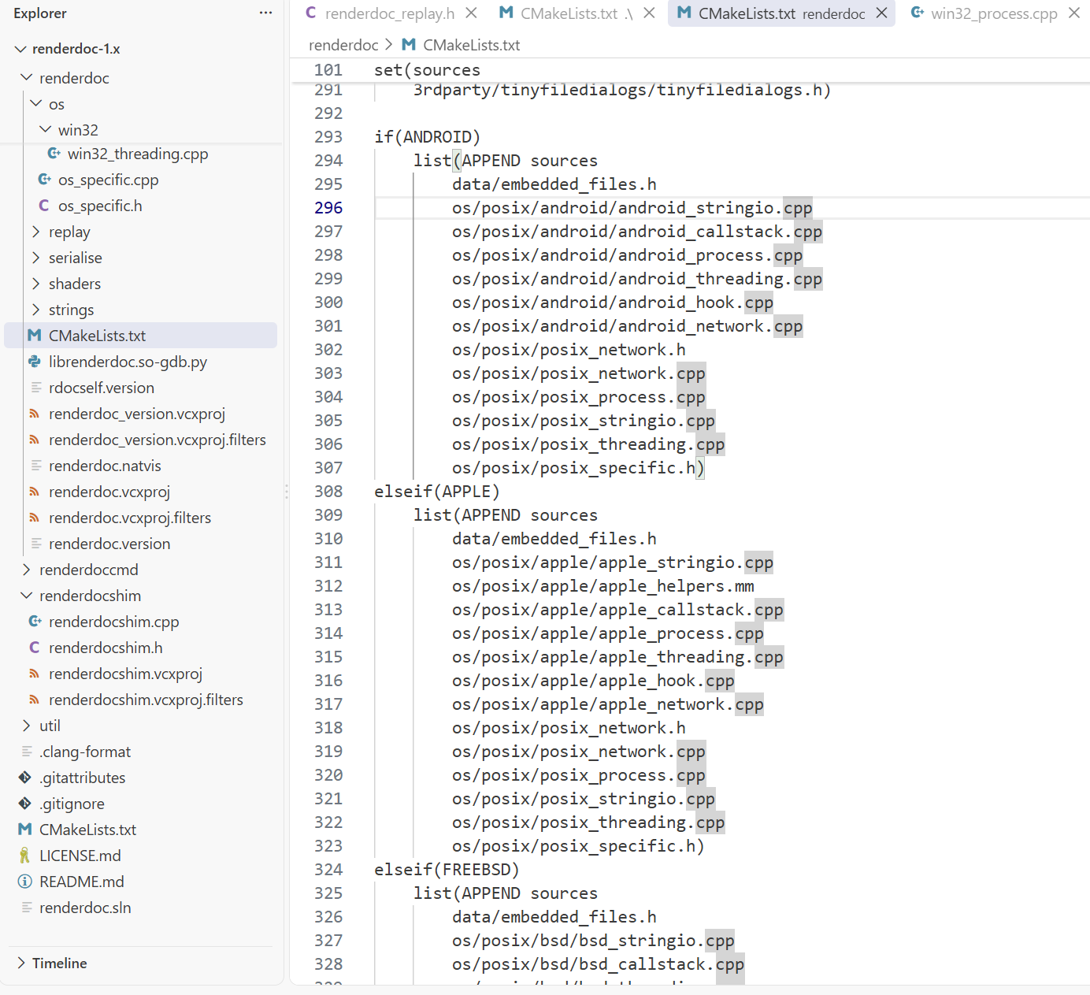
Task: Open .gitattributes file
Action: pyautogui.click(x=83, y=778)
